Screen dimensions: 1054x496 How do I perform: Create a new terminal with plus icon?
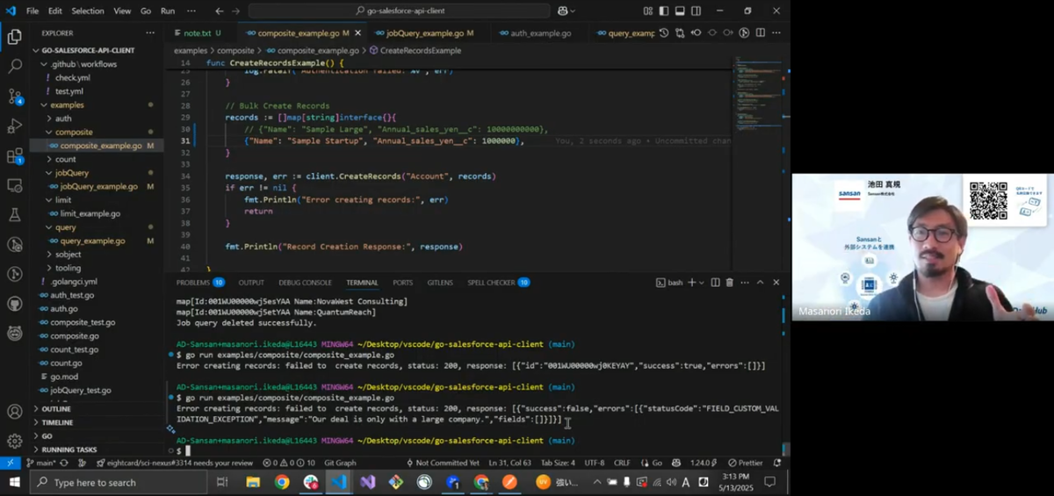point(692,283)
